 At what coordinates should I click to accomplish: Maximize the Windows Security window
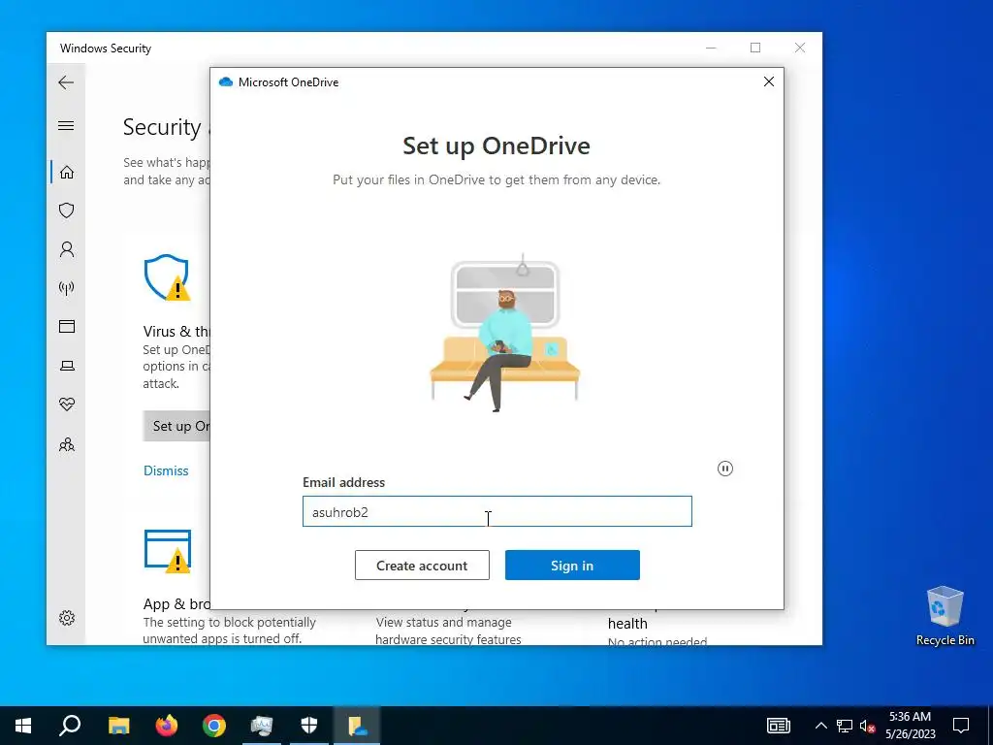(755, 48)
